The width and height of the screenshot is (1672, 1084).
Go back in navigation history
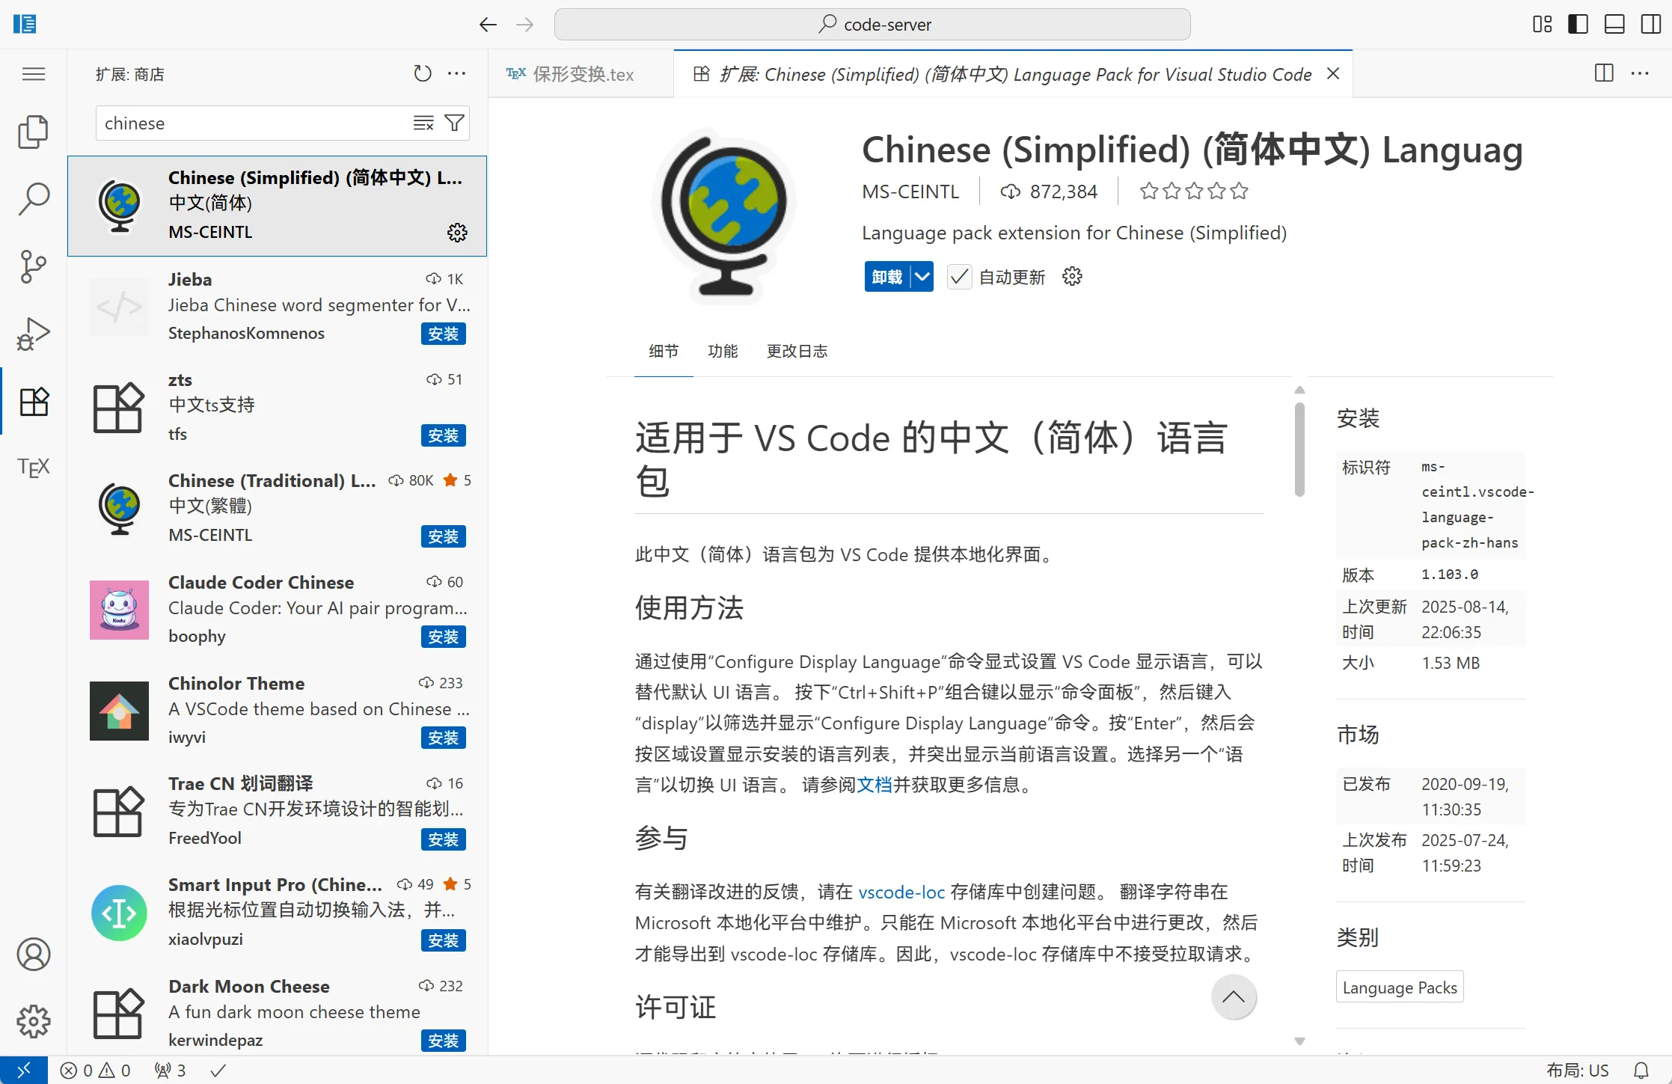click(488, 25)
